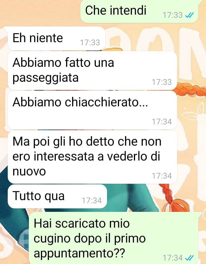The image size is (206, 264).
Task: Click blue read ticks on 'Hai scaricato' message
Action: [x=189, y=258]
